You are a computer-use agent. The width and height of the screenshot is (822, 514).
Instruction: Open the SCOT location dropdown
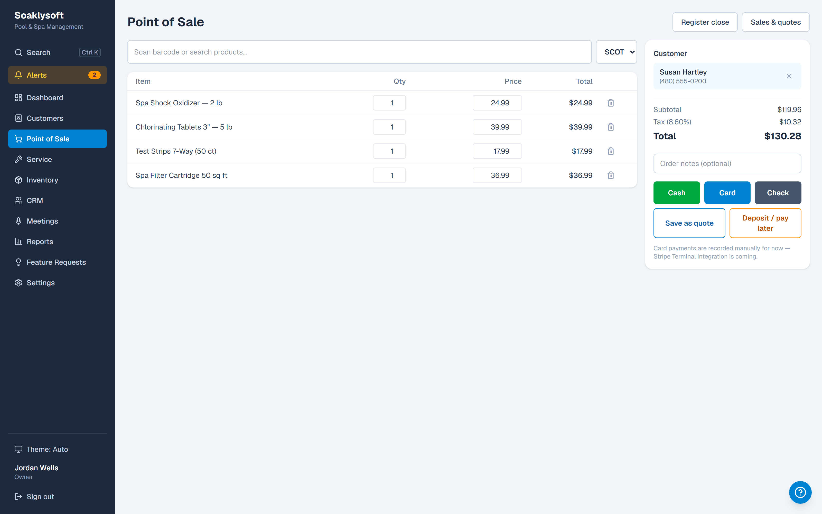point(616,52)
